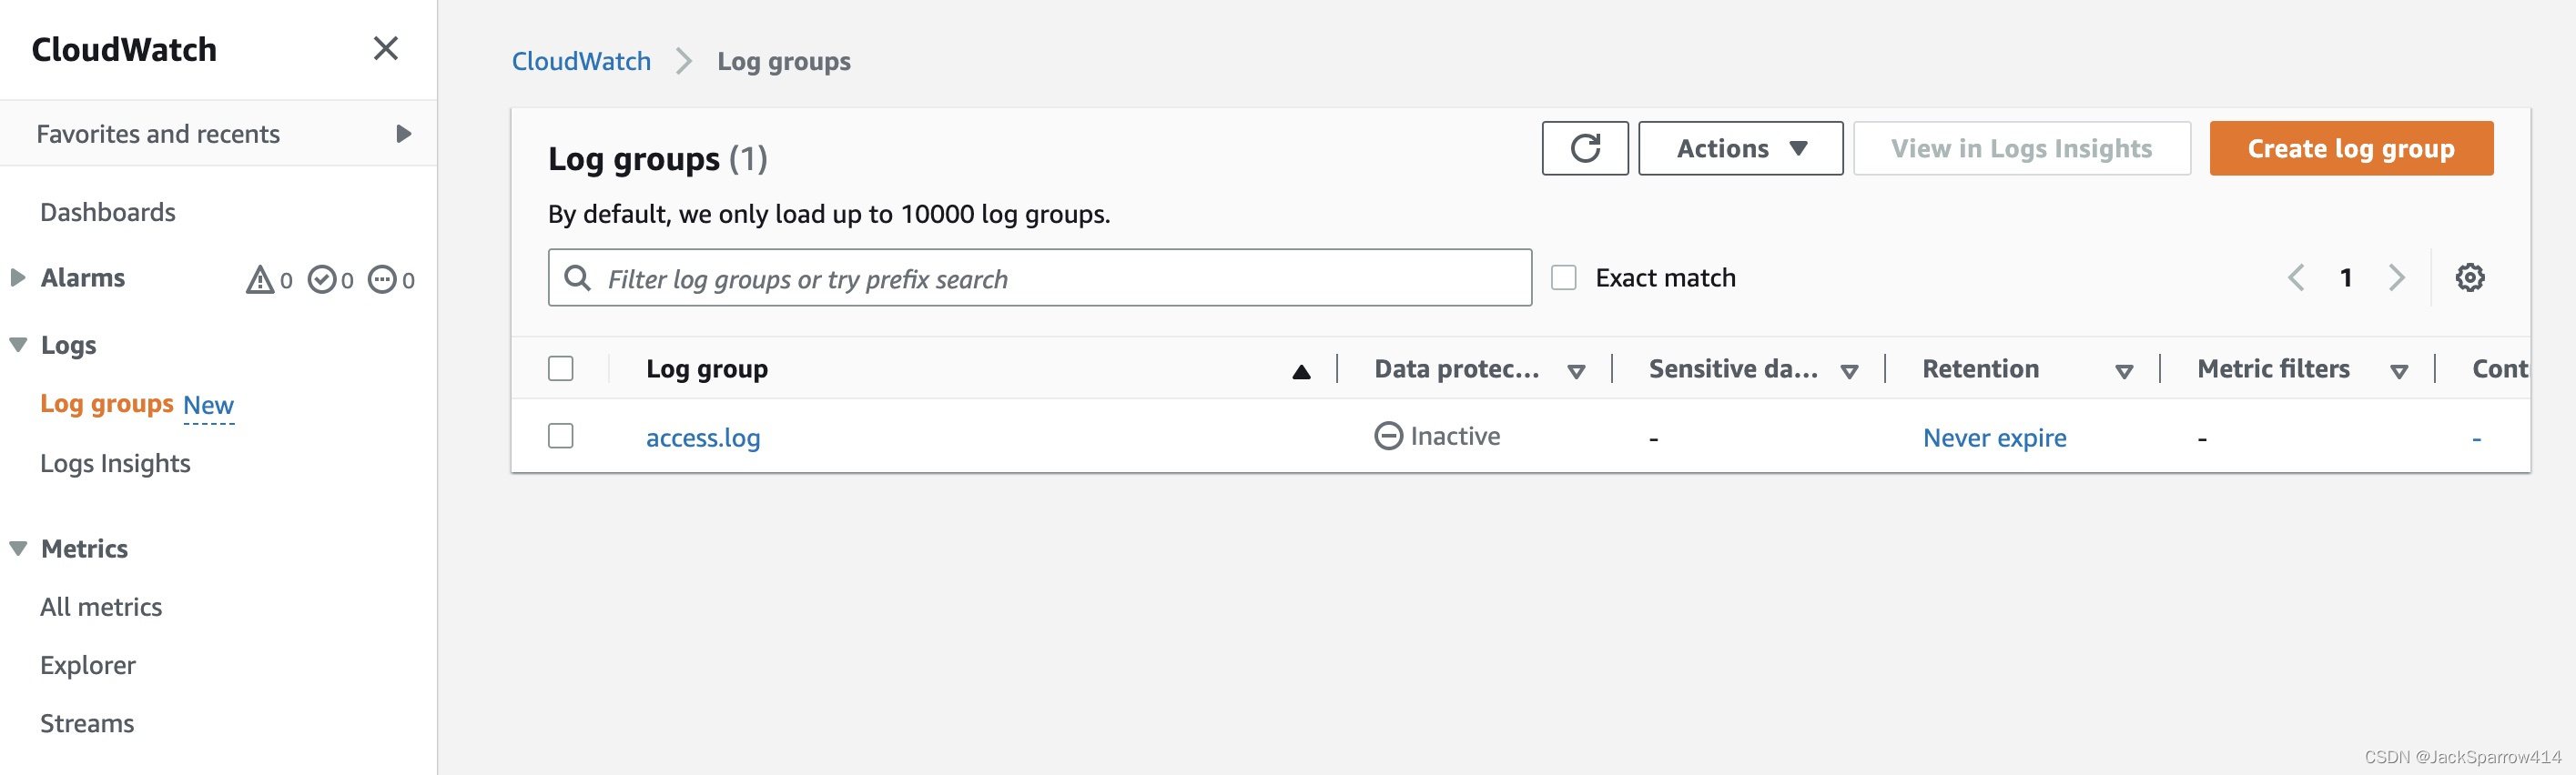Open the Alarms sidebar section

coord(83,277)
